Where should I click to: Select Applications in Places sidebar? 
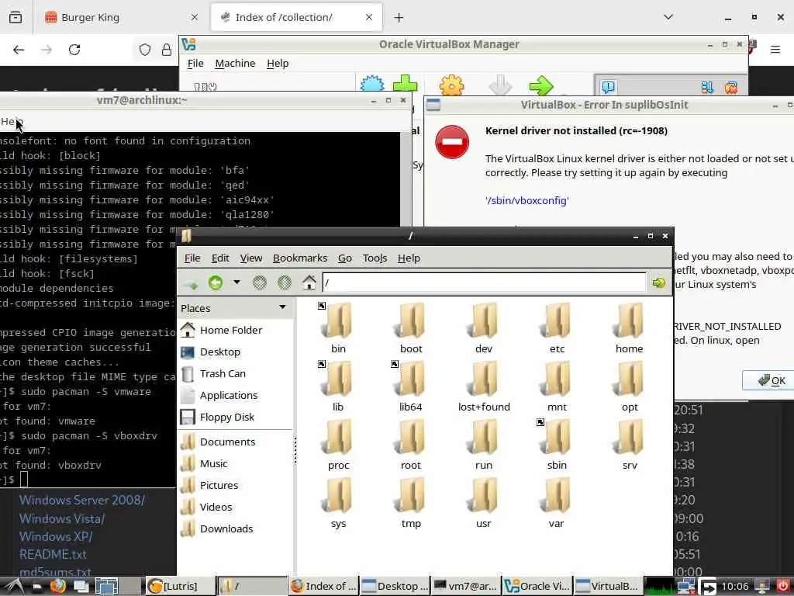click(229, 395)
